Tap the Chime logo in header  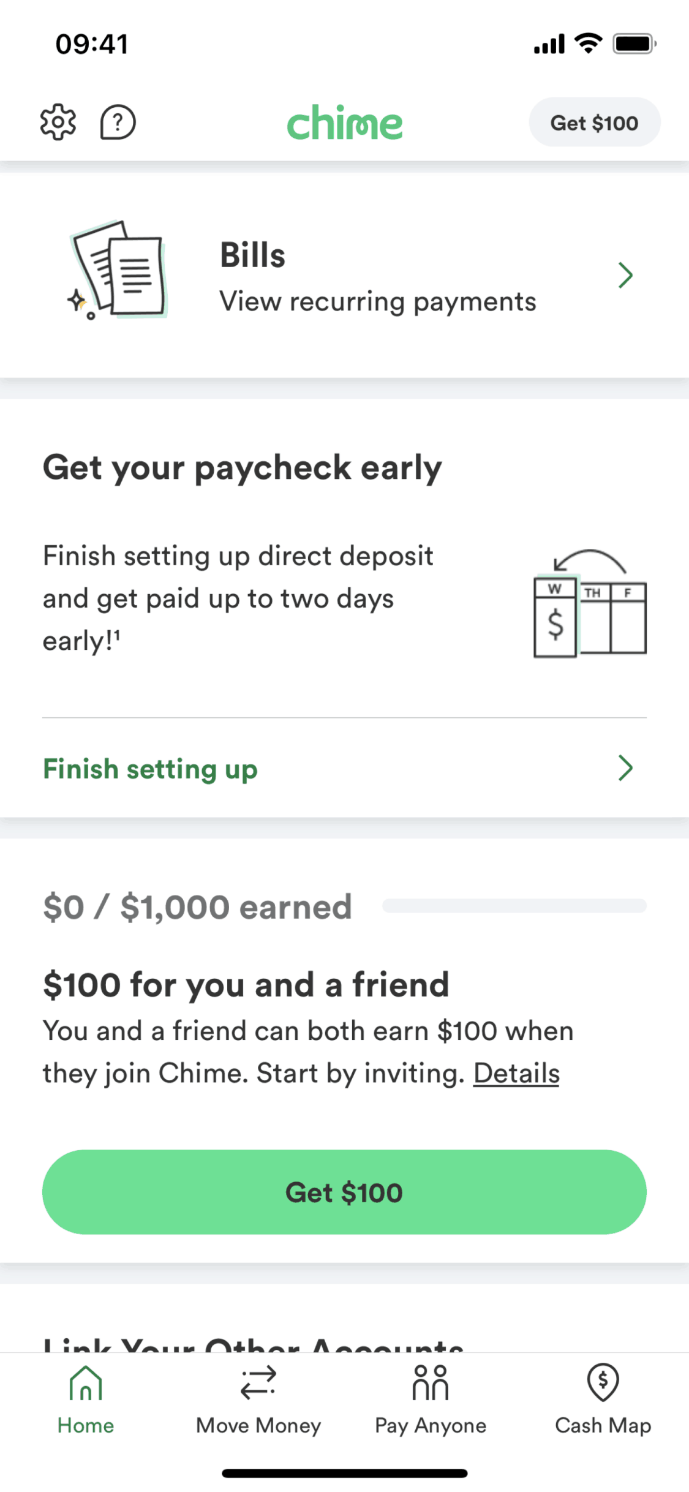pyautogui.click(x=345, y=122)
